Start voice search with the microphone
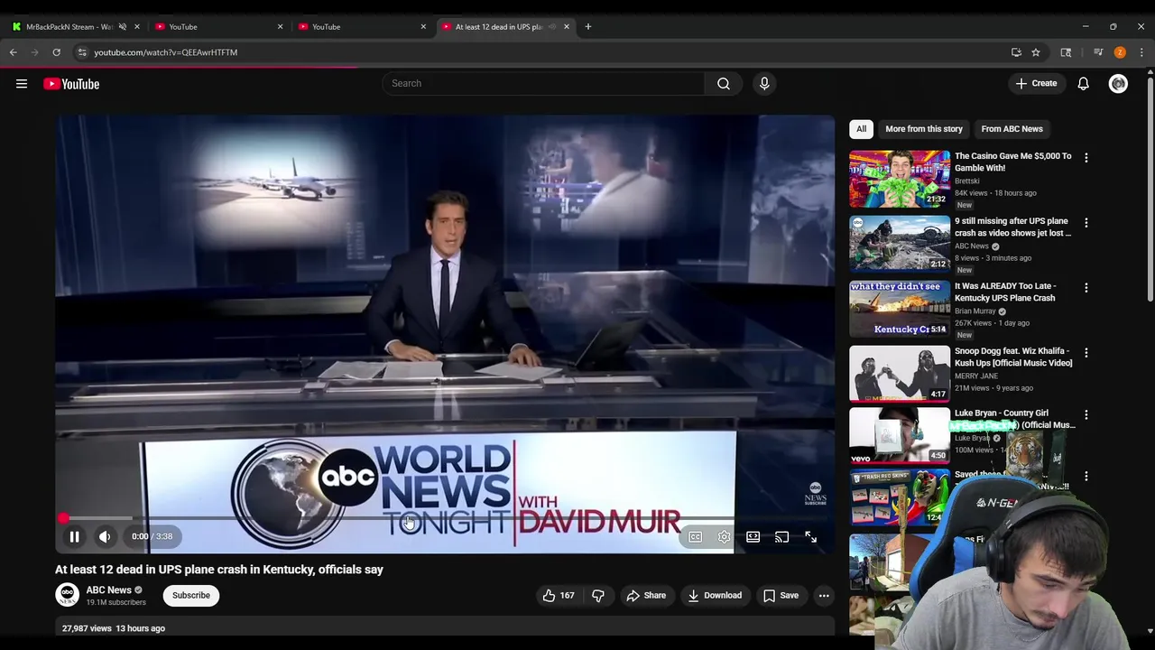The width and height of the screenshot is (1155, 650). pos(764,83)
